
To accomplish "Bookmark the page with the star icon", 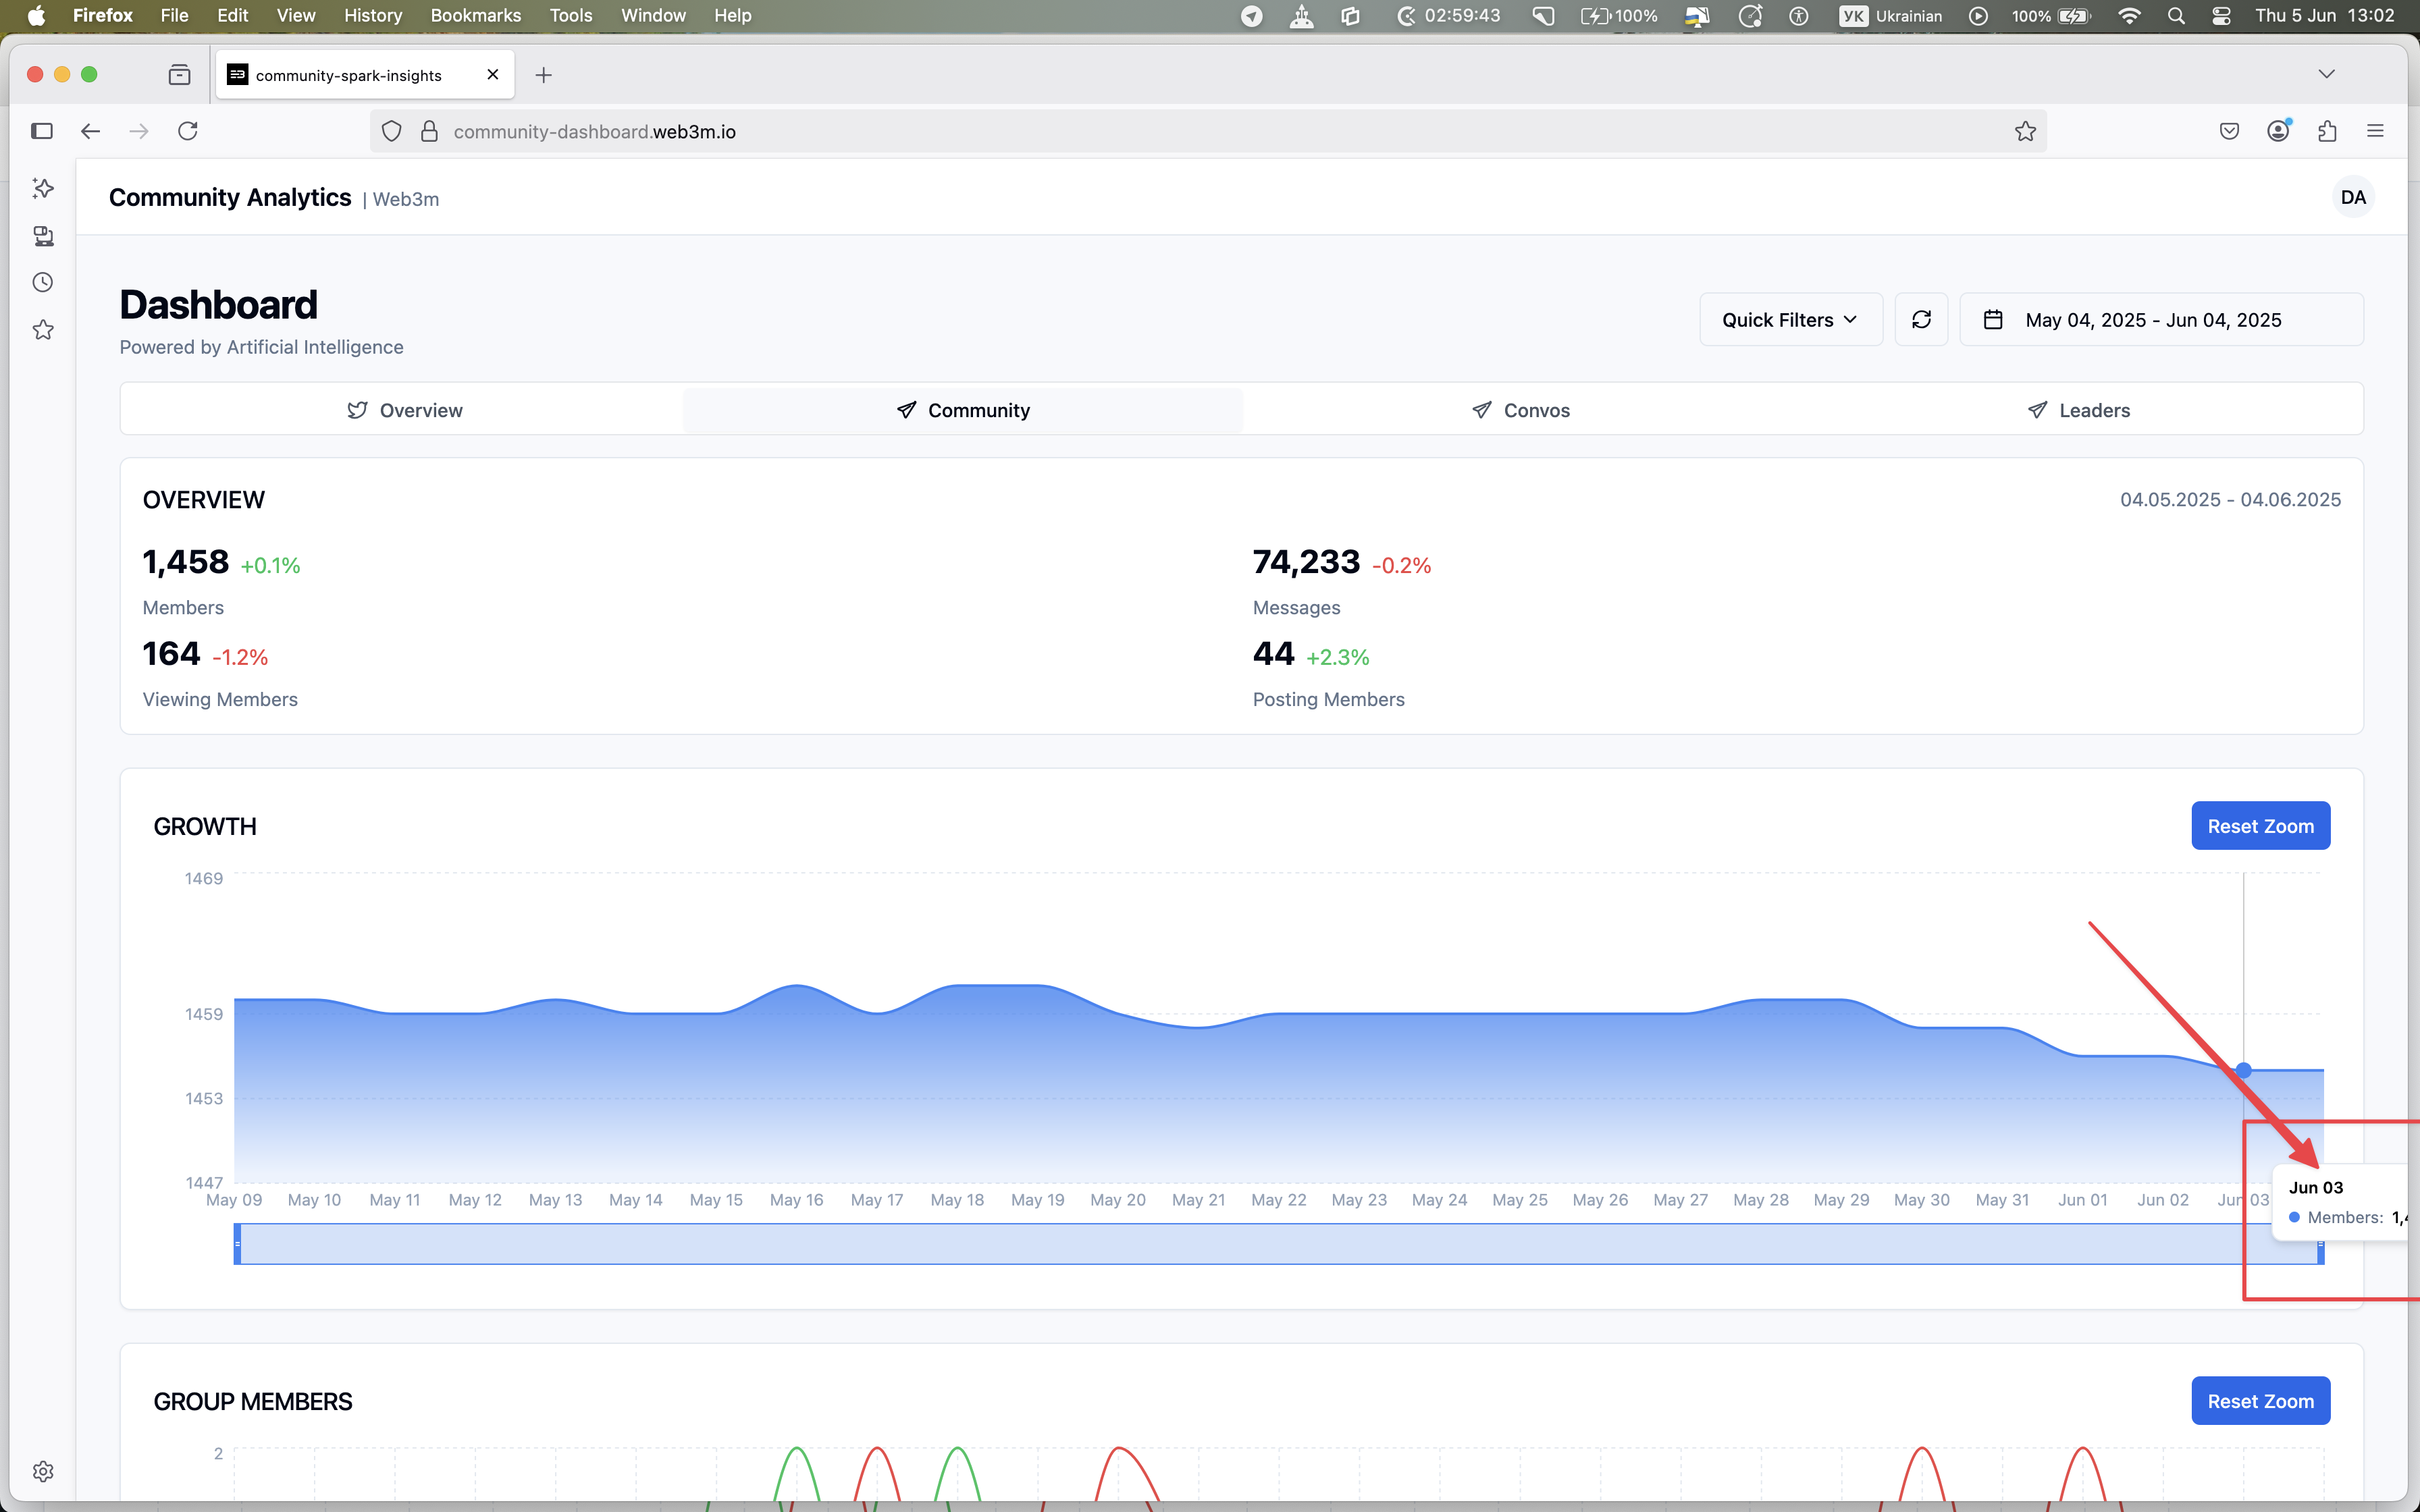I will click(x=2025, y=131).
